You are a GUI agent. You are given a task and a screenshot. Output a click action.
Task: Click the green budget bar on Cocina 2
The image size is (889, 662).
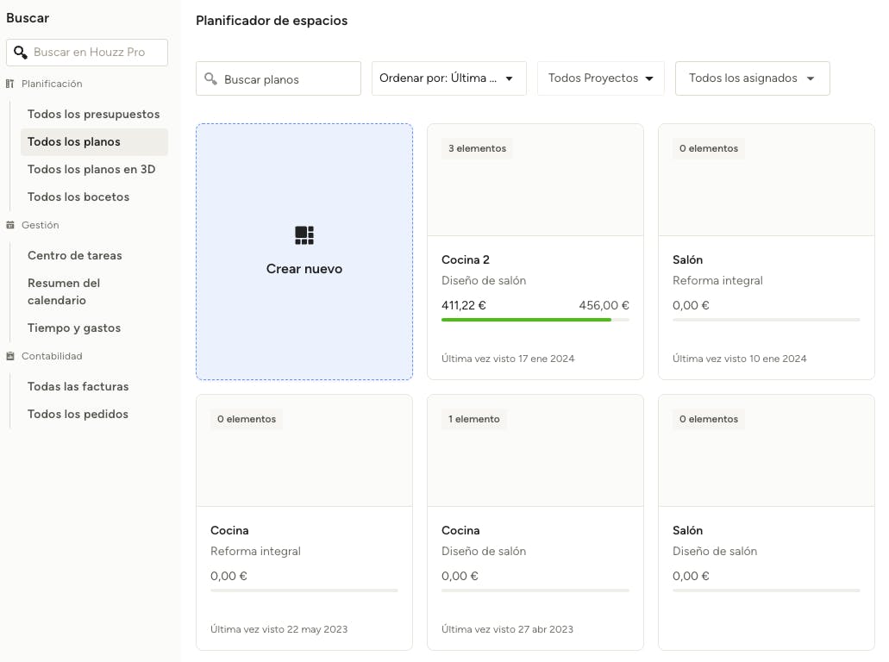tap(526, 320)
